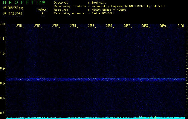Click the kHz axis unit label
Image resolution: width=188 pixels, height=119 pixels.
[x=3, y=24]
